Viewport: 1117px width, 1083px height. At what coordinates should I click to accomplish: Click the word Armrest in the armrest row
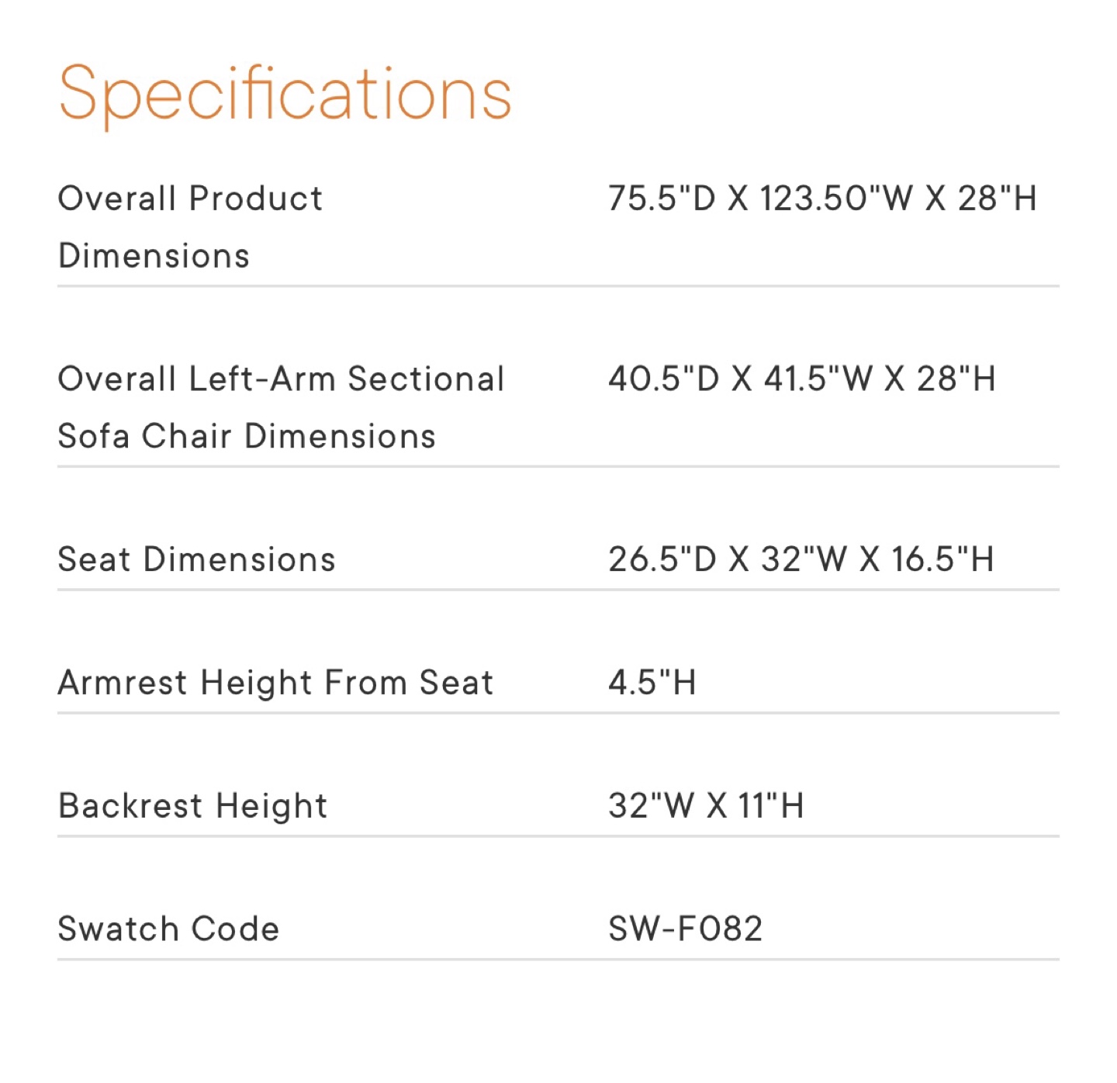click(123, 683)
